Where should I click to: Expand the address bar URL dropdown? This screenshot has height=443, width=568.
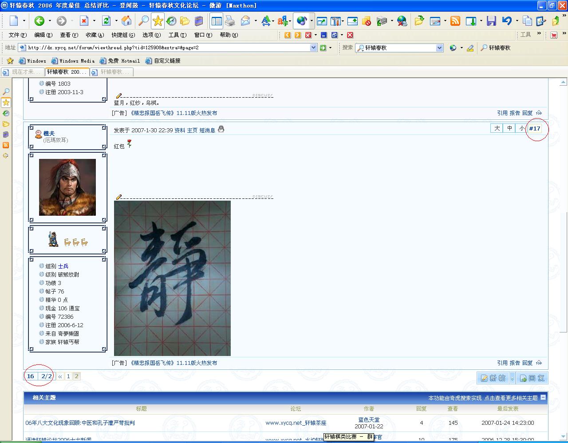[313, 48]
